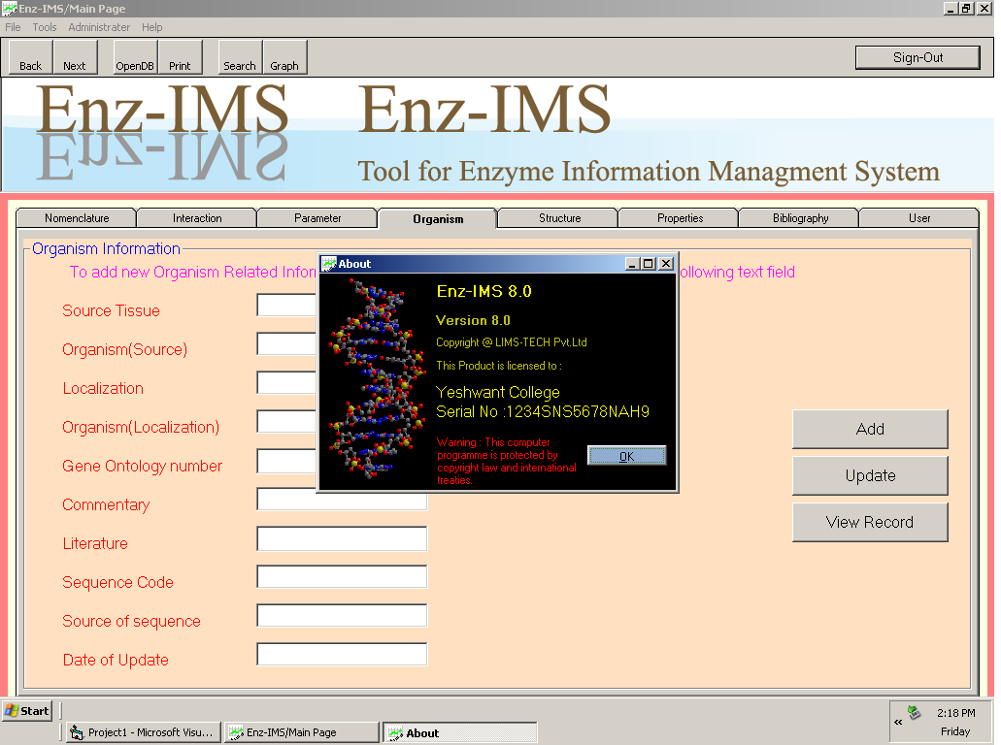Focus the Date of Update field

coord(342,655)
